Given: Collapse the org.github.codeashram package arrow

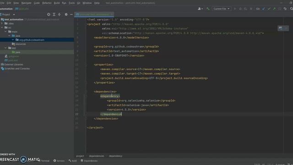Looking at the screenshot, I should click(13, 40).
